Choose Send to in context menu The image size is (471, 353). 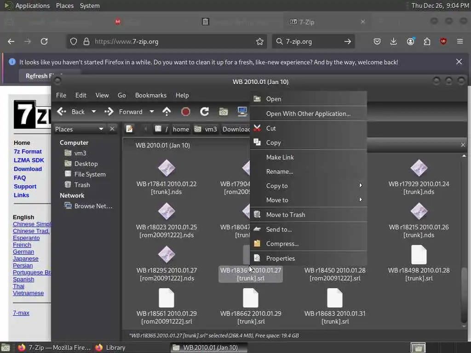click(309, 229)
